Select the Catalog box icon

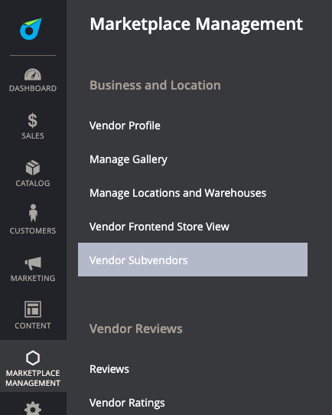(33, 168)
